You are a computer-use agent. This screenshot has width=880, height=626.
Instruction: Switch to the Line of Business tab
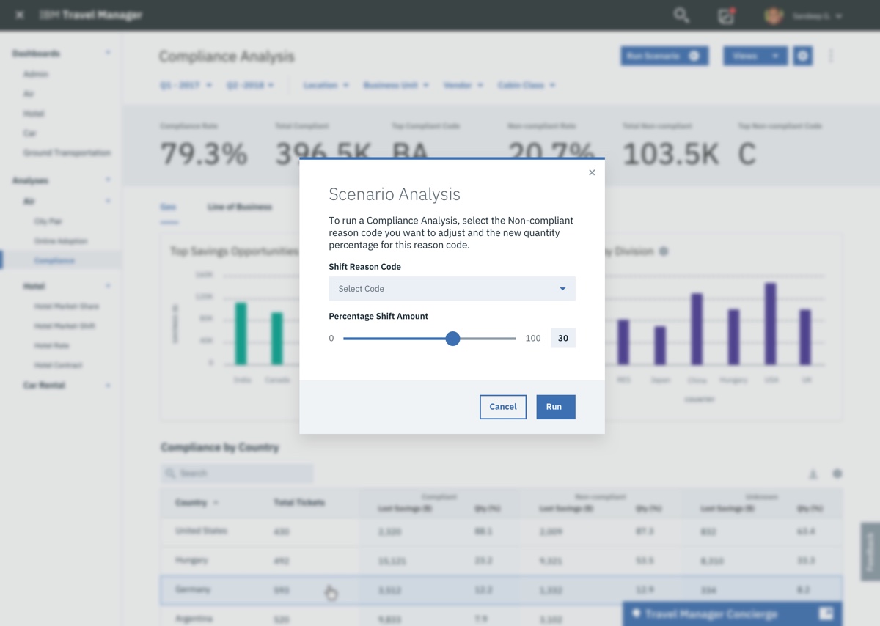(239, 207)
